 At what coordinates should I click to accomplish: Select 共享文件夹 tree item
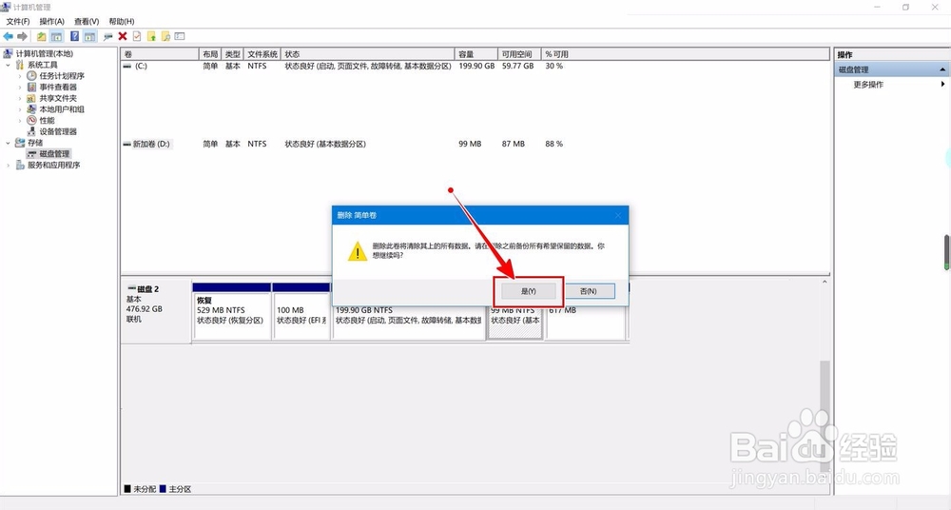click(x=58, y=98)
